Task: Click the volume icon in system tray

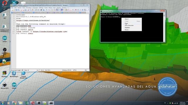Action: click(x=177, y=103)
